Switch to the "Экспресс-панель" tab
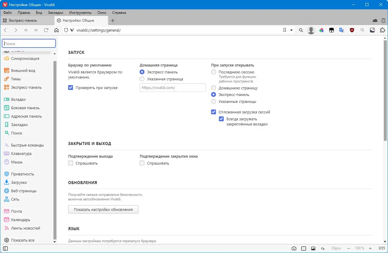The image size is (388, 253). coord(27,20)
